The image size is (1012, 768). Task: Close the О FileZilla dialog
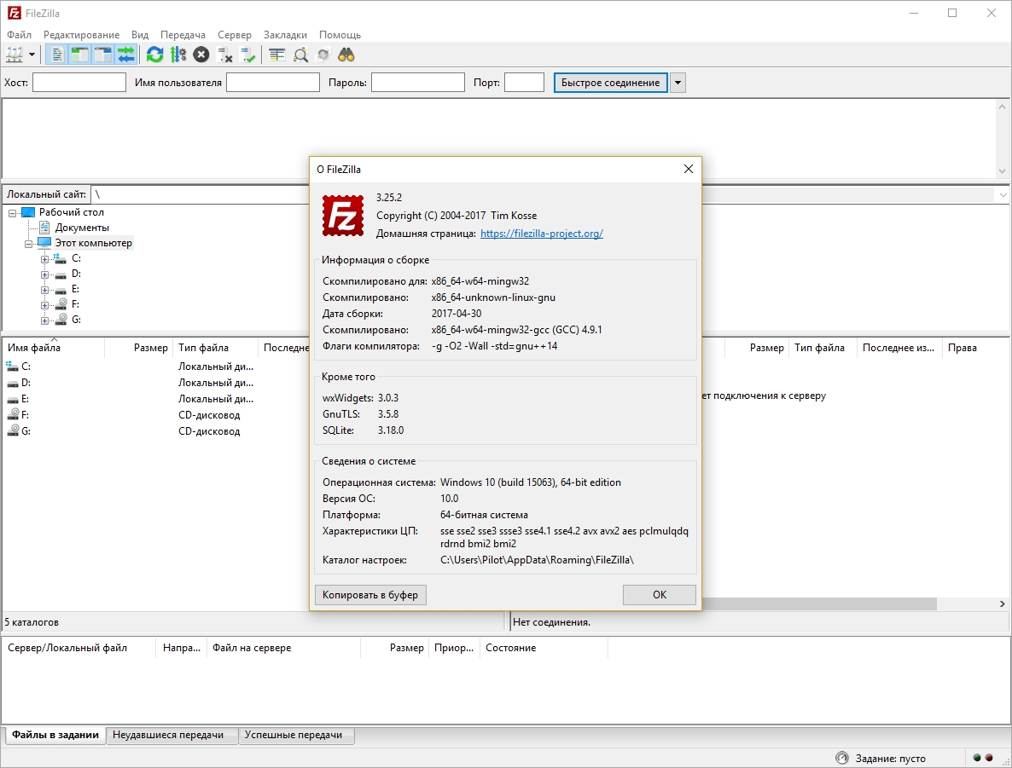(x=689, y=169)
